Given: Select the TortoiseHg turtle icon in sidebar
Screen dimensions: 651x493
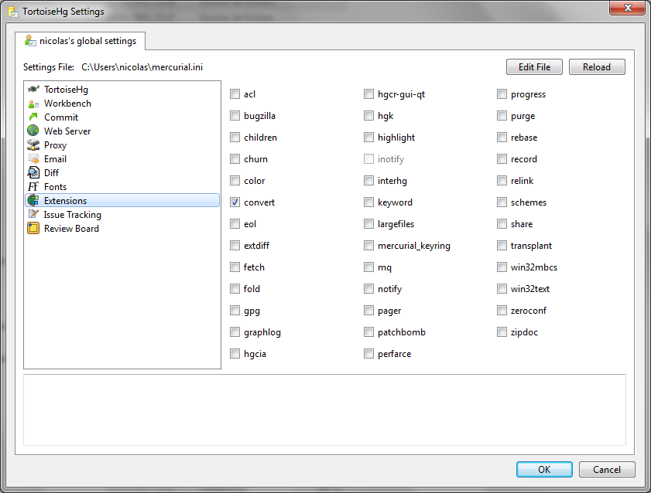Looking at the screenshot, I should pos(33,90).
